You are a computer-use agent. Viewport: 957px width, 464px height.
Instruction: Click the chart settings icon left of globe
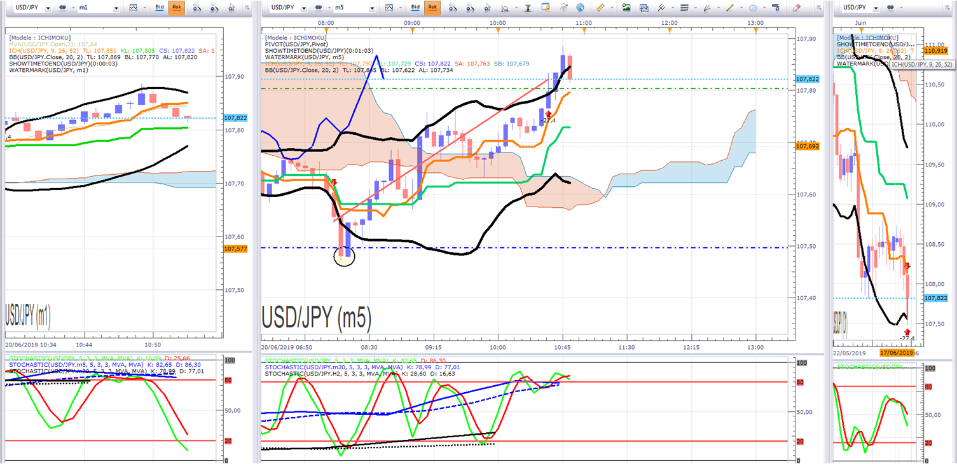[546, 8]
